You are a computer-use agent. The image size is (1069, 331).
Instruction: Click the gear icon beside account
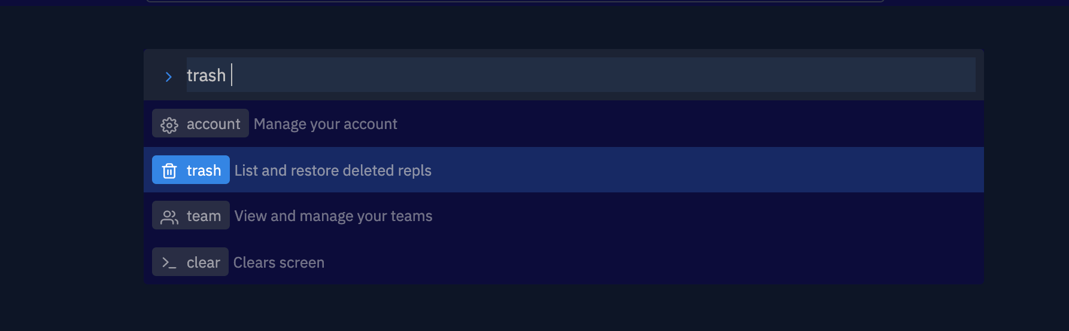(x=169, y=125)
